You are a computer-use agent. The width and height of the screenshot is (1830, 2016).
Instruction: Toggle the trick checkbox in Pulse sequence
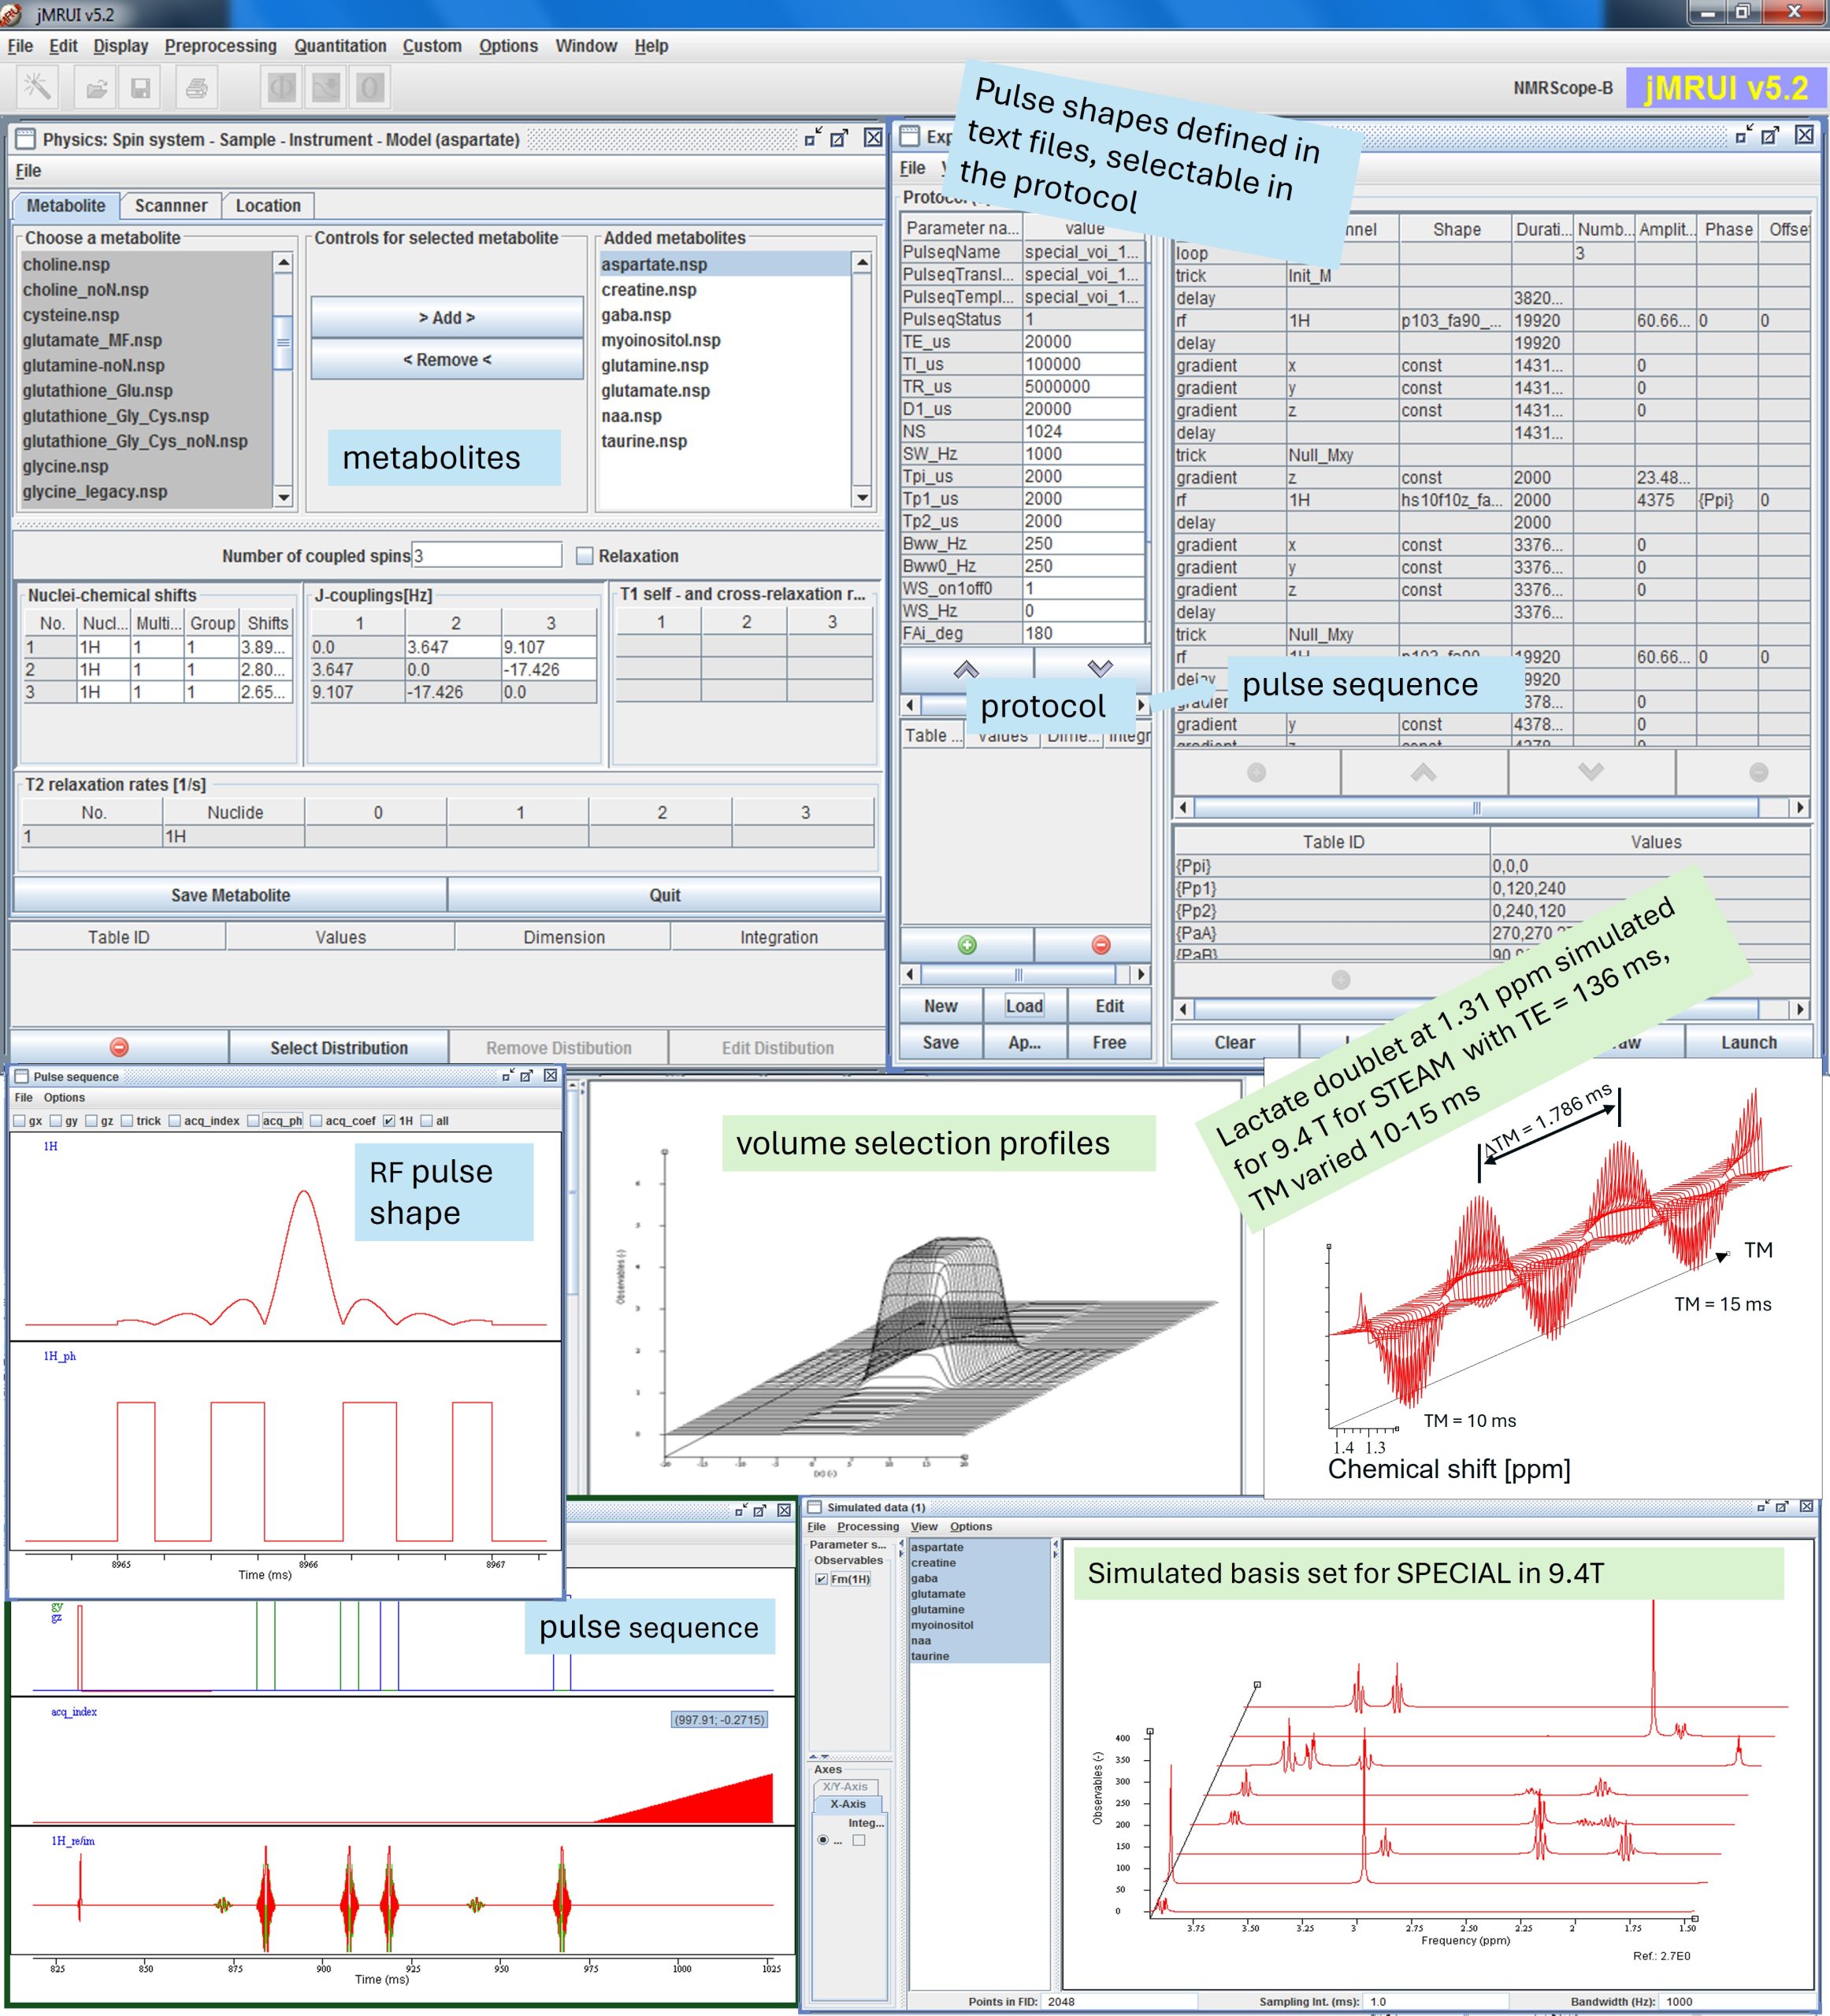pos(127,1121)
